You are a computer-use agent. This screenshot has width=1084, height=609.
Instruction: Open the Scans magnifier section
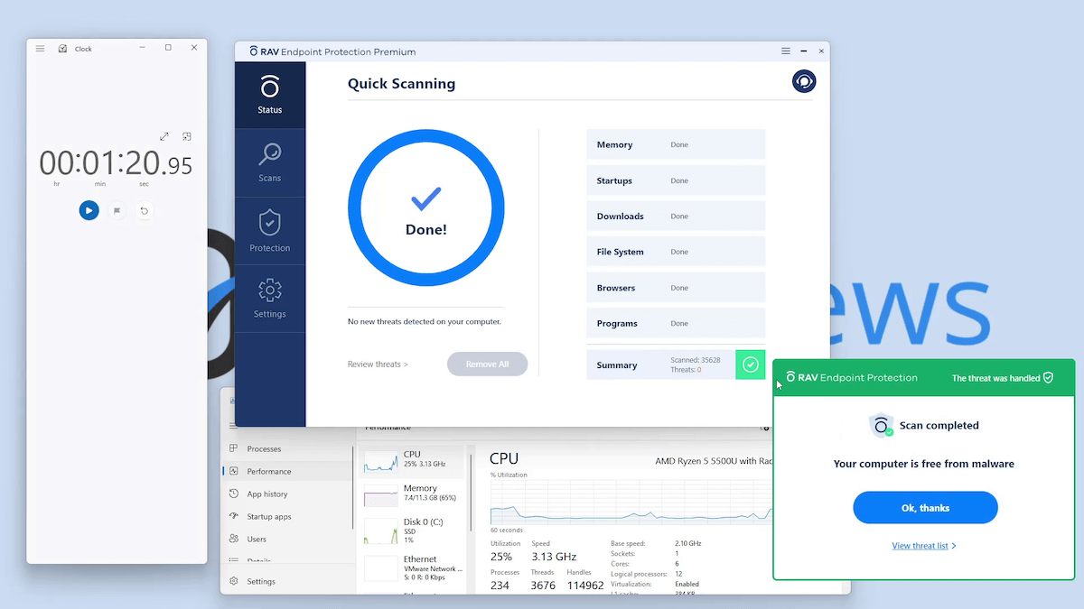pyautogui.click(x=269, y=162)
